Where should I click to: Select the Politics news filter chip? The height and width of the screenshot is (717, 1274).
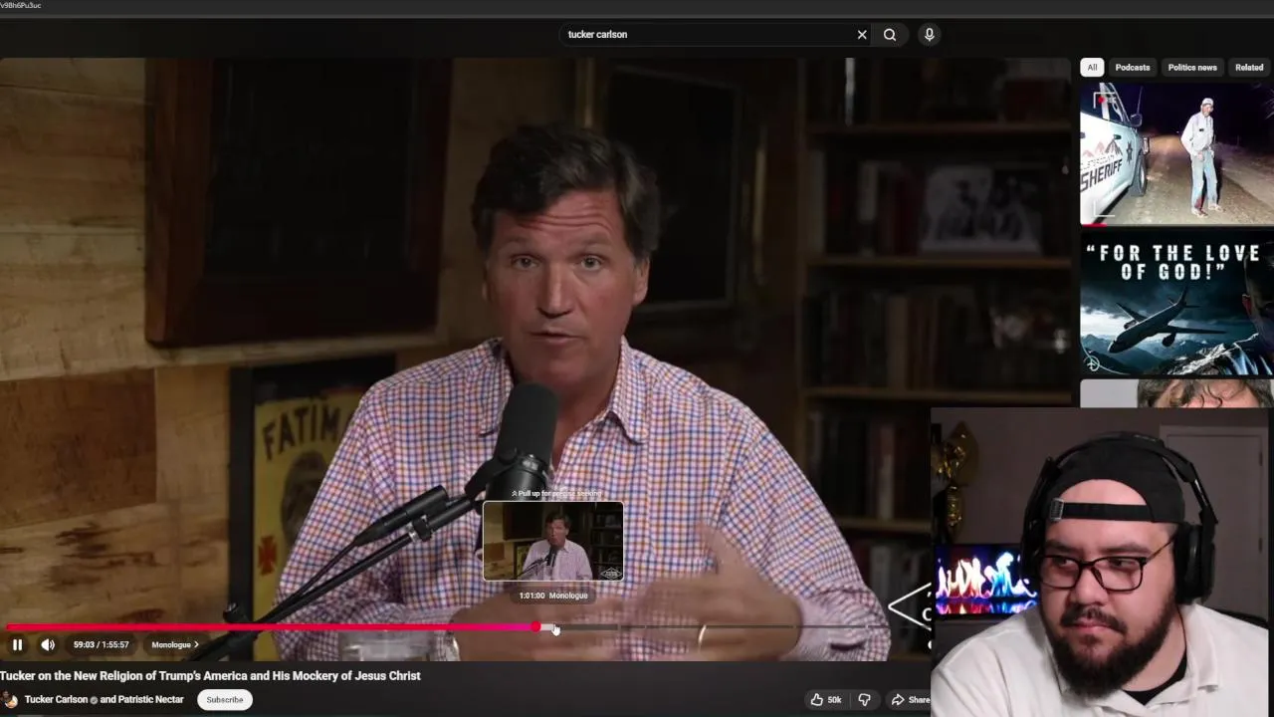[1192, 67]
